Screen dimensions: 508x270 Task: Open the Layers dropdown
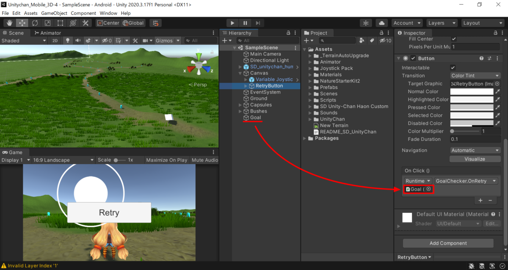tap(442, 23)
